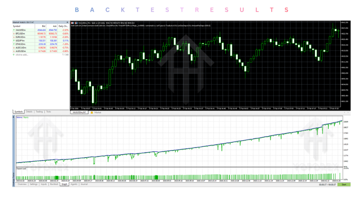Screen dimensions: 363x204
Task: Select the USDJPYm symbol row
Action: click(x=41, y=41)
